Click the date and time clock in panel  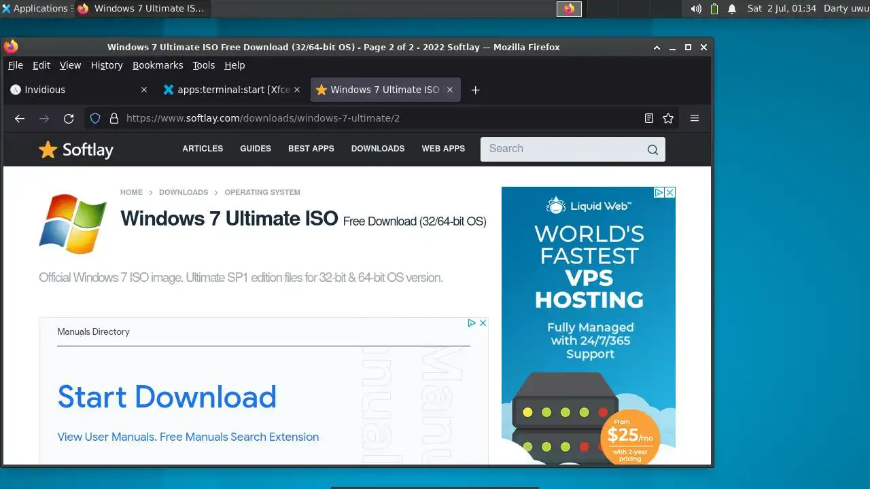tap(782, 9)
